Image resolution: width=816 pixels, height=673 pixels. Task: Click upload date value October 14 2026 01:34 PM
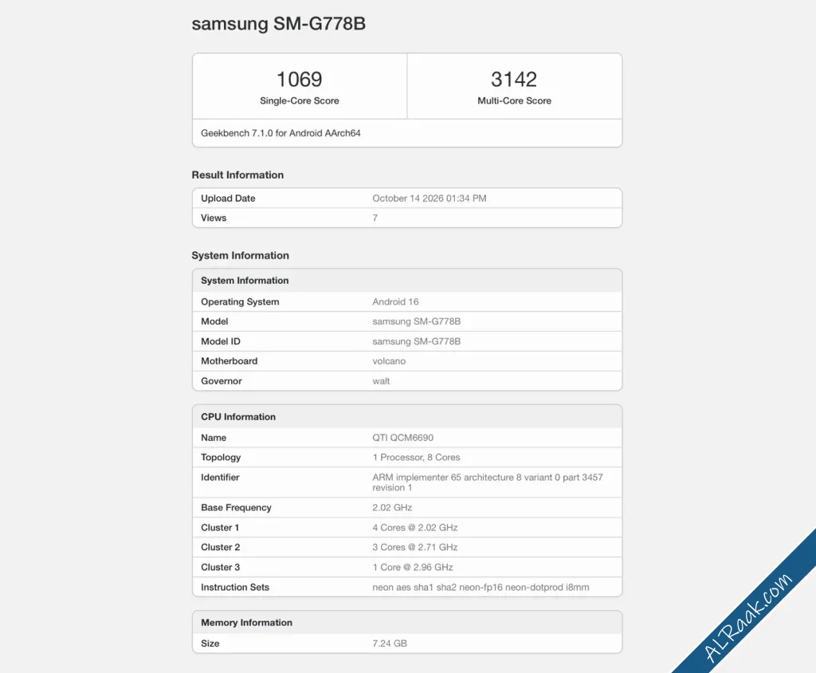pos(430,199)
